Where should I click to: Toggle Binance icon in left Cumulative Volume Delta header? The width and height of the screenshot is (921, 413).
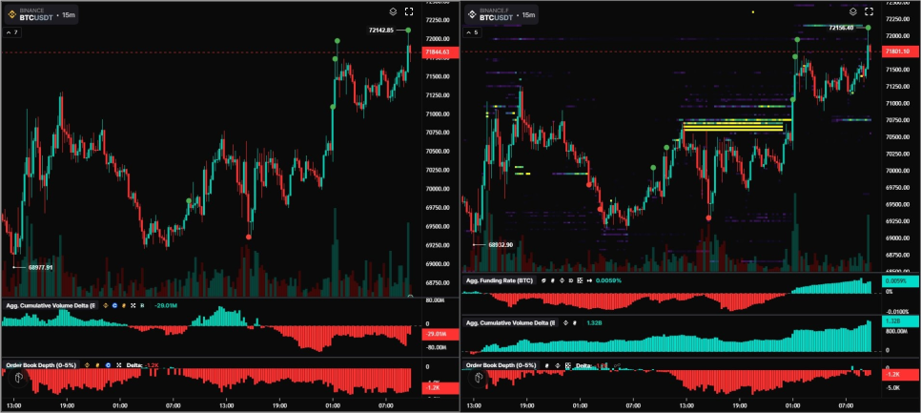106,305
